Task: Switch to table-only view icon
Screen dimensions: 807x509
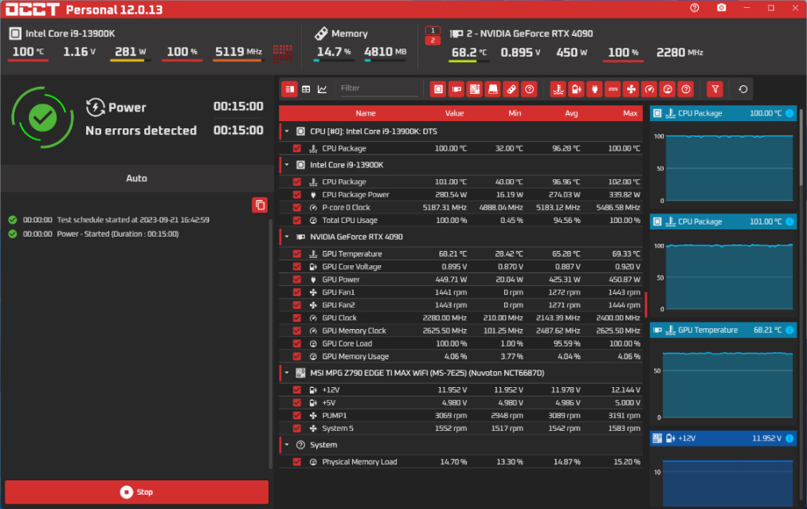Action: click(306, 89)
